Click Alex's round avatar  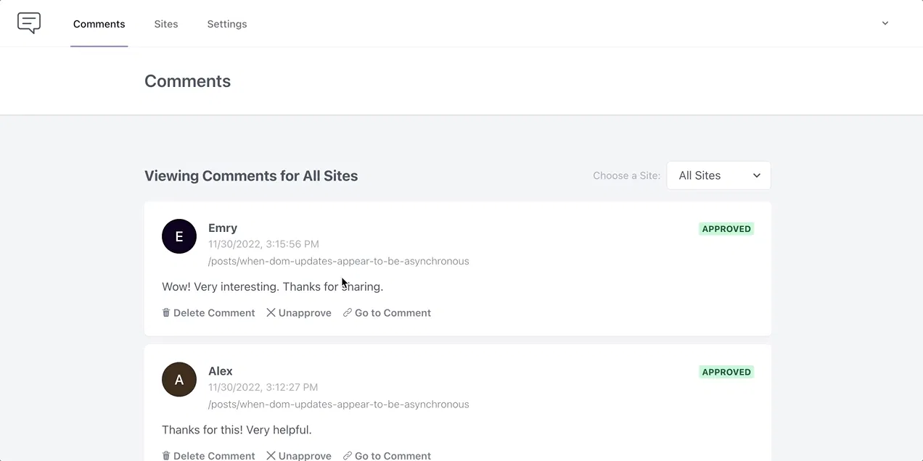point(179,380)
